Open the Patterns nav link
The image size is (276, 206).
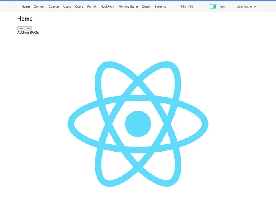160,7
